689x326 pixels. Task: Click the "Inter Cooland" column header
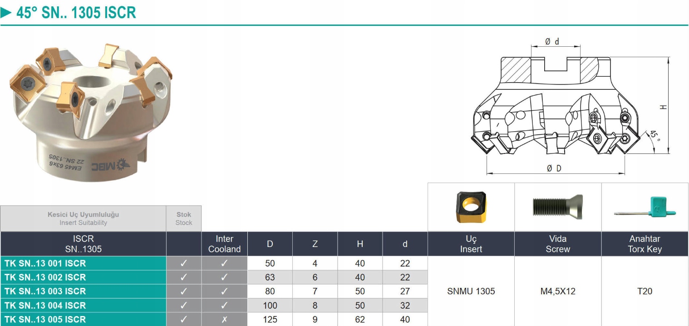[x=225, y=244]
